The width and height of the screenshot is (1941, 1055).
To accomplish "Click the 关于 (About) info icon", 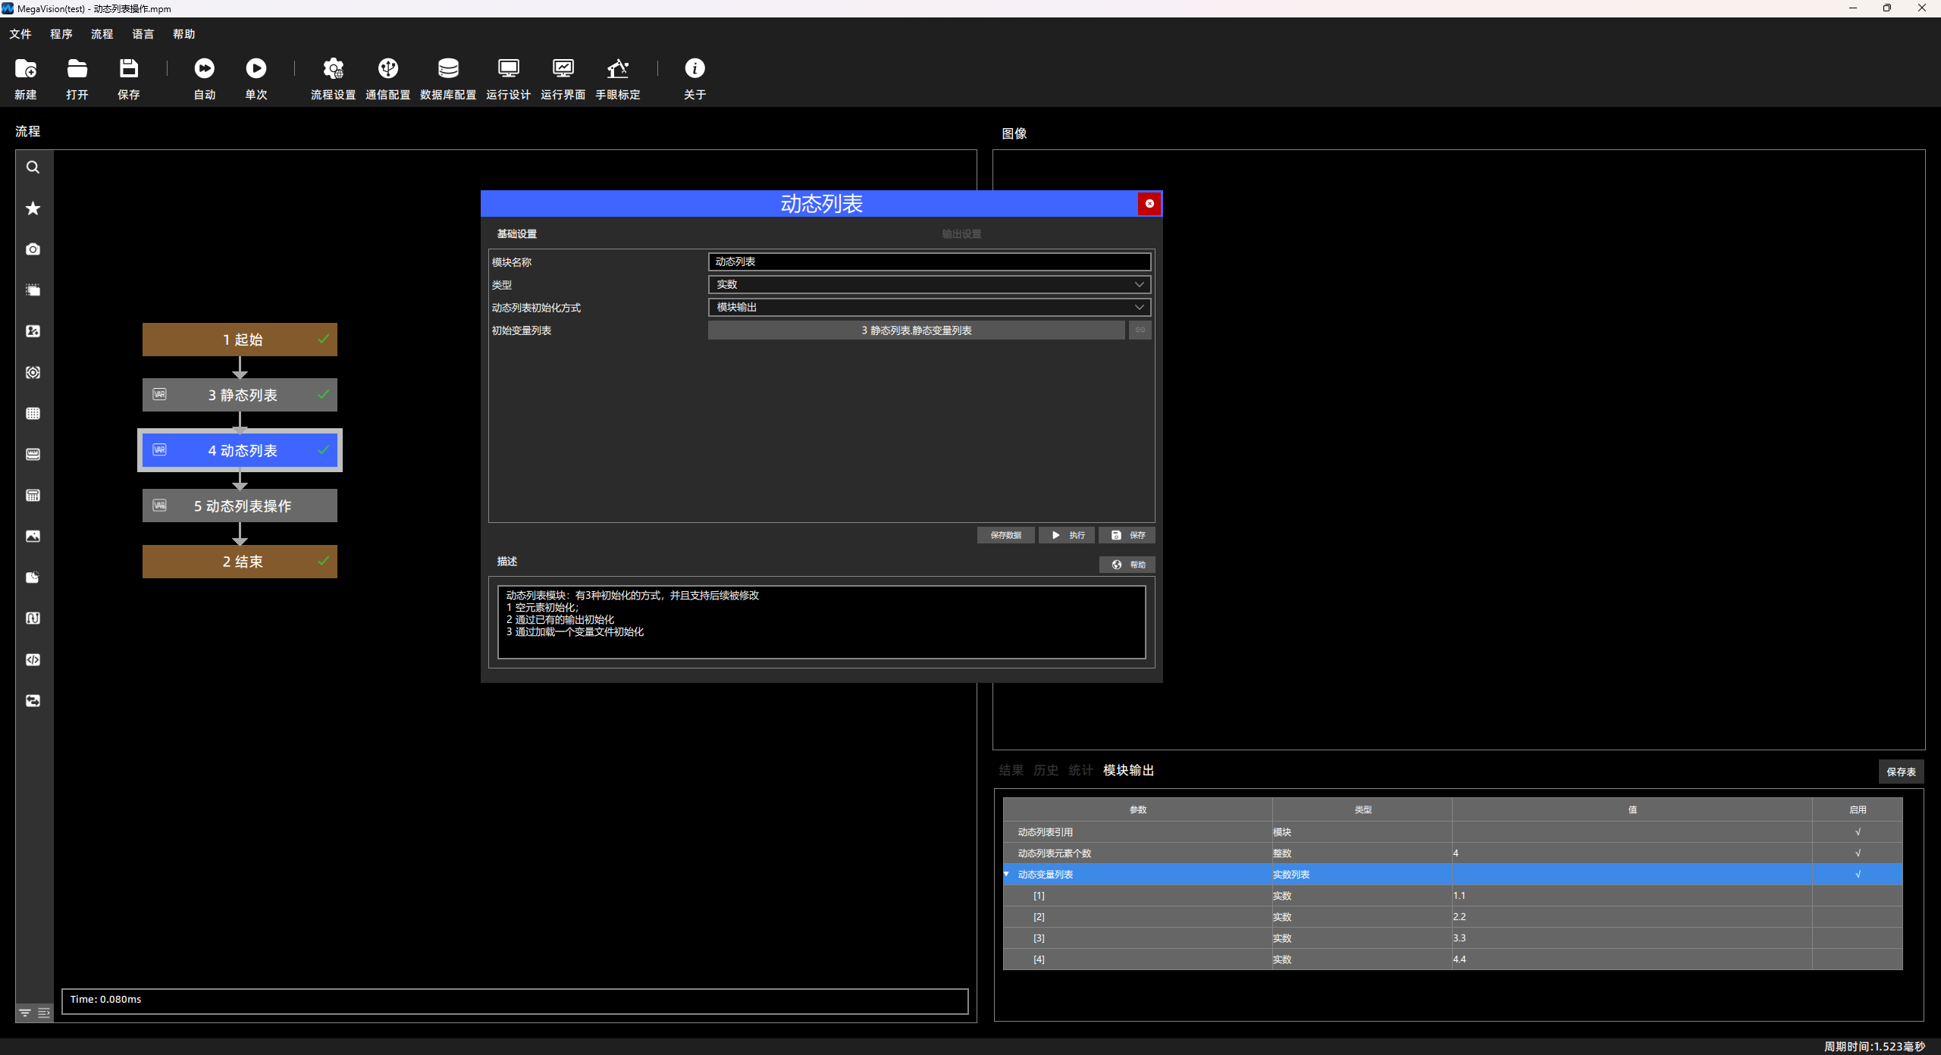I will click(695, 69).
